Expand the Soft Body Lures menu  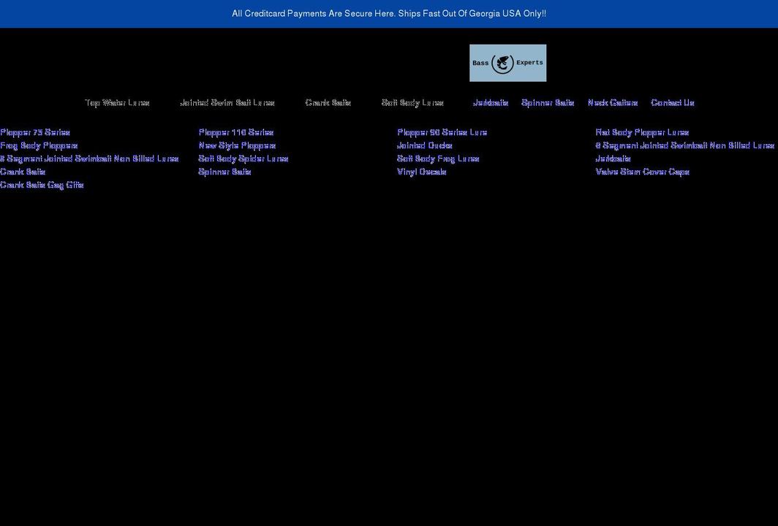pos(412,102)
